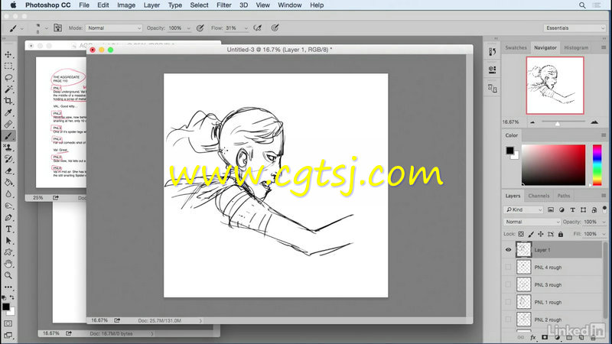Viewport: 612px width, 344px height.
Task: Select the Lasso tool
Action: pos(8,78)
